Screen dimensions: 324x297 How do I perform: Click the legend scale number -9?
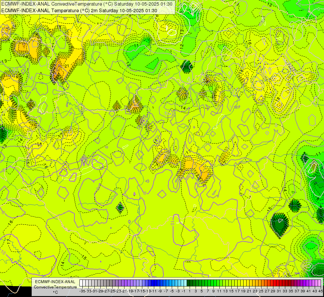[160, 291]
